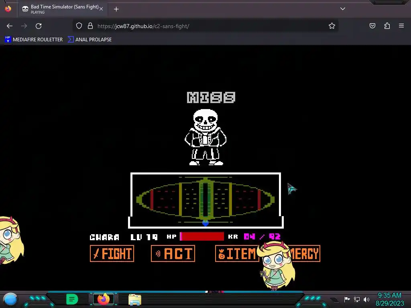Click the CHARA player name

tap(104, 237)
